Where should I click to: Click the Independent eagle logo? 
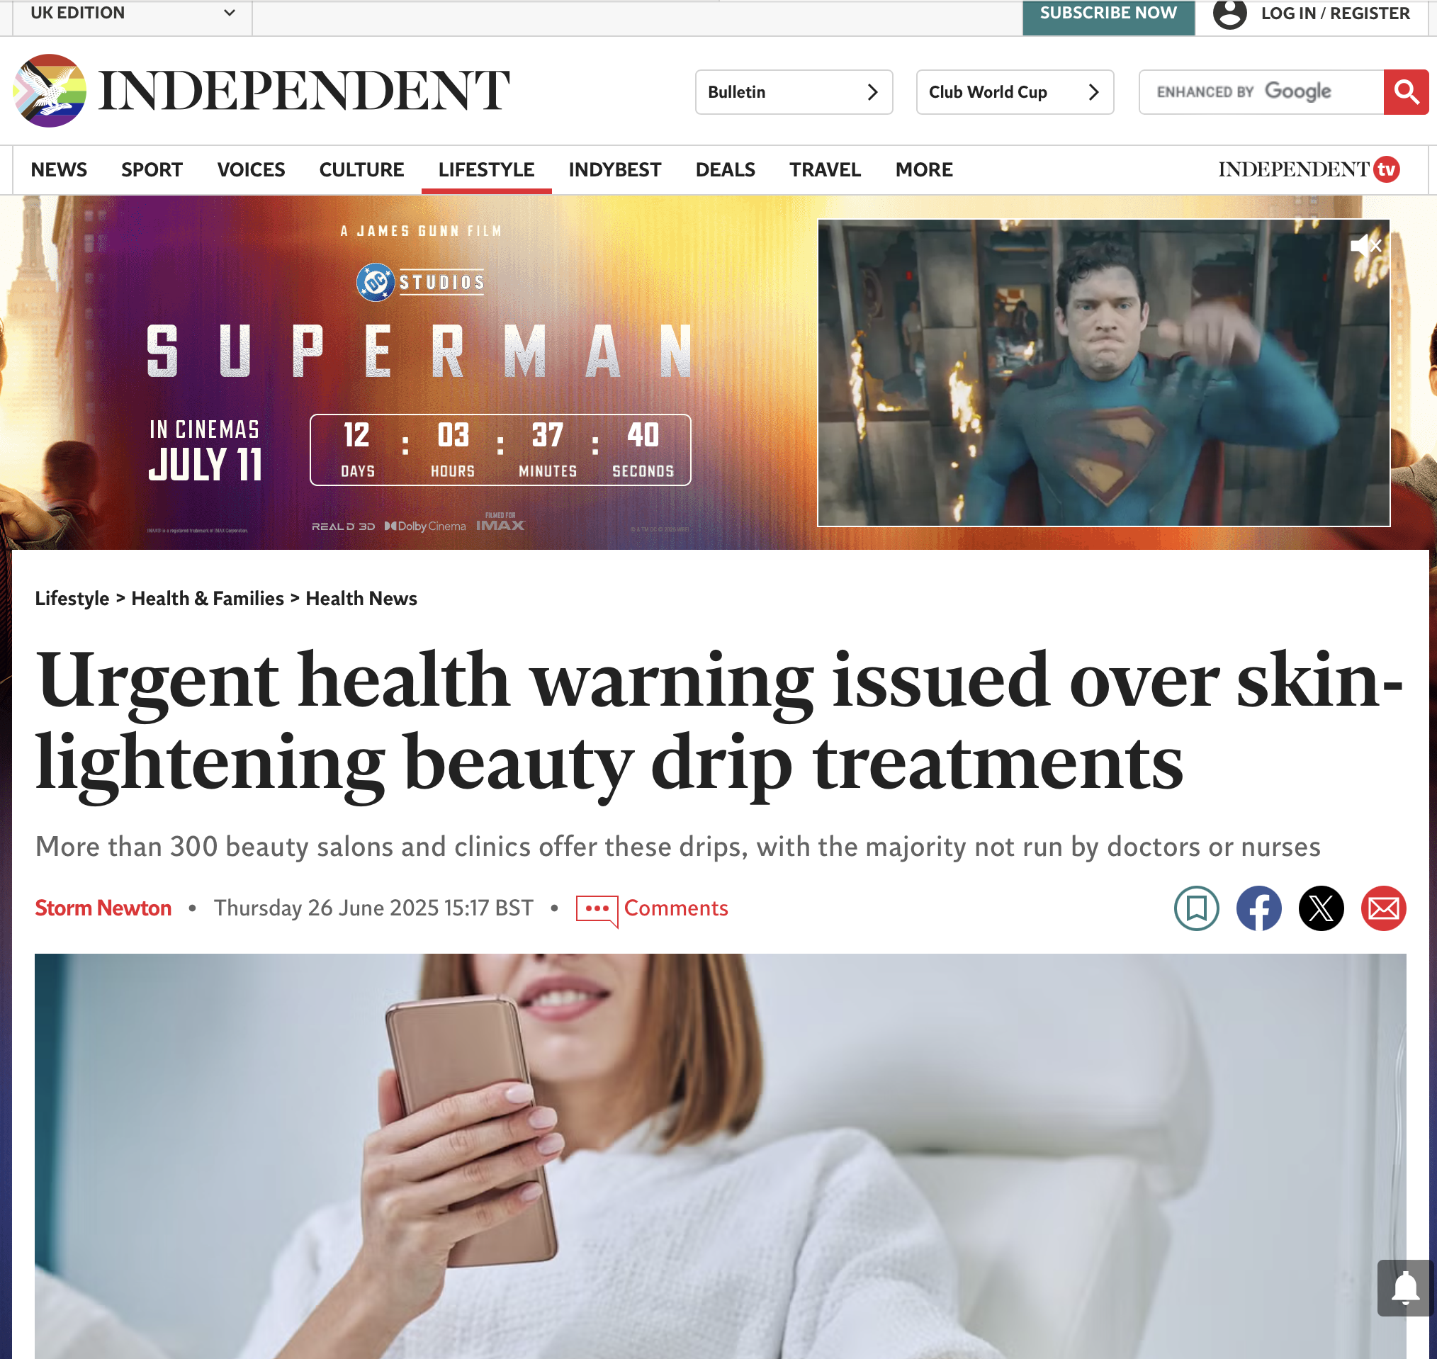(50, 91)
